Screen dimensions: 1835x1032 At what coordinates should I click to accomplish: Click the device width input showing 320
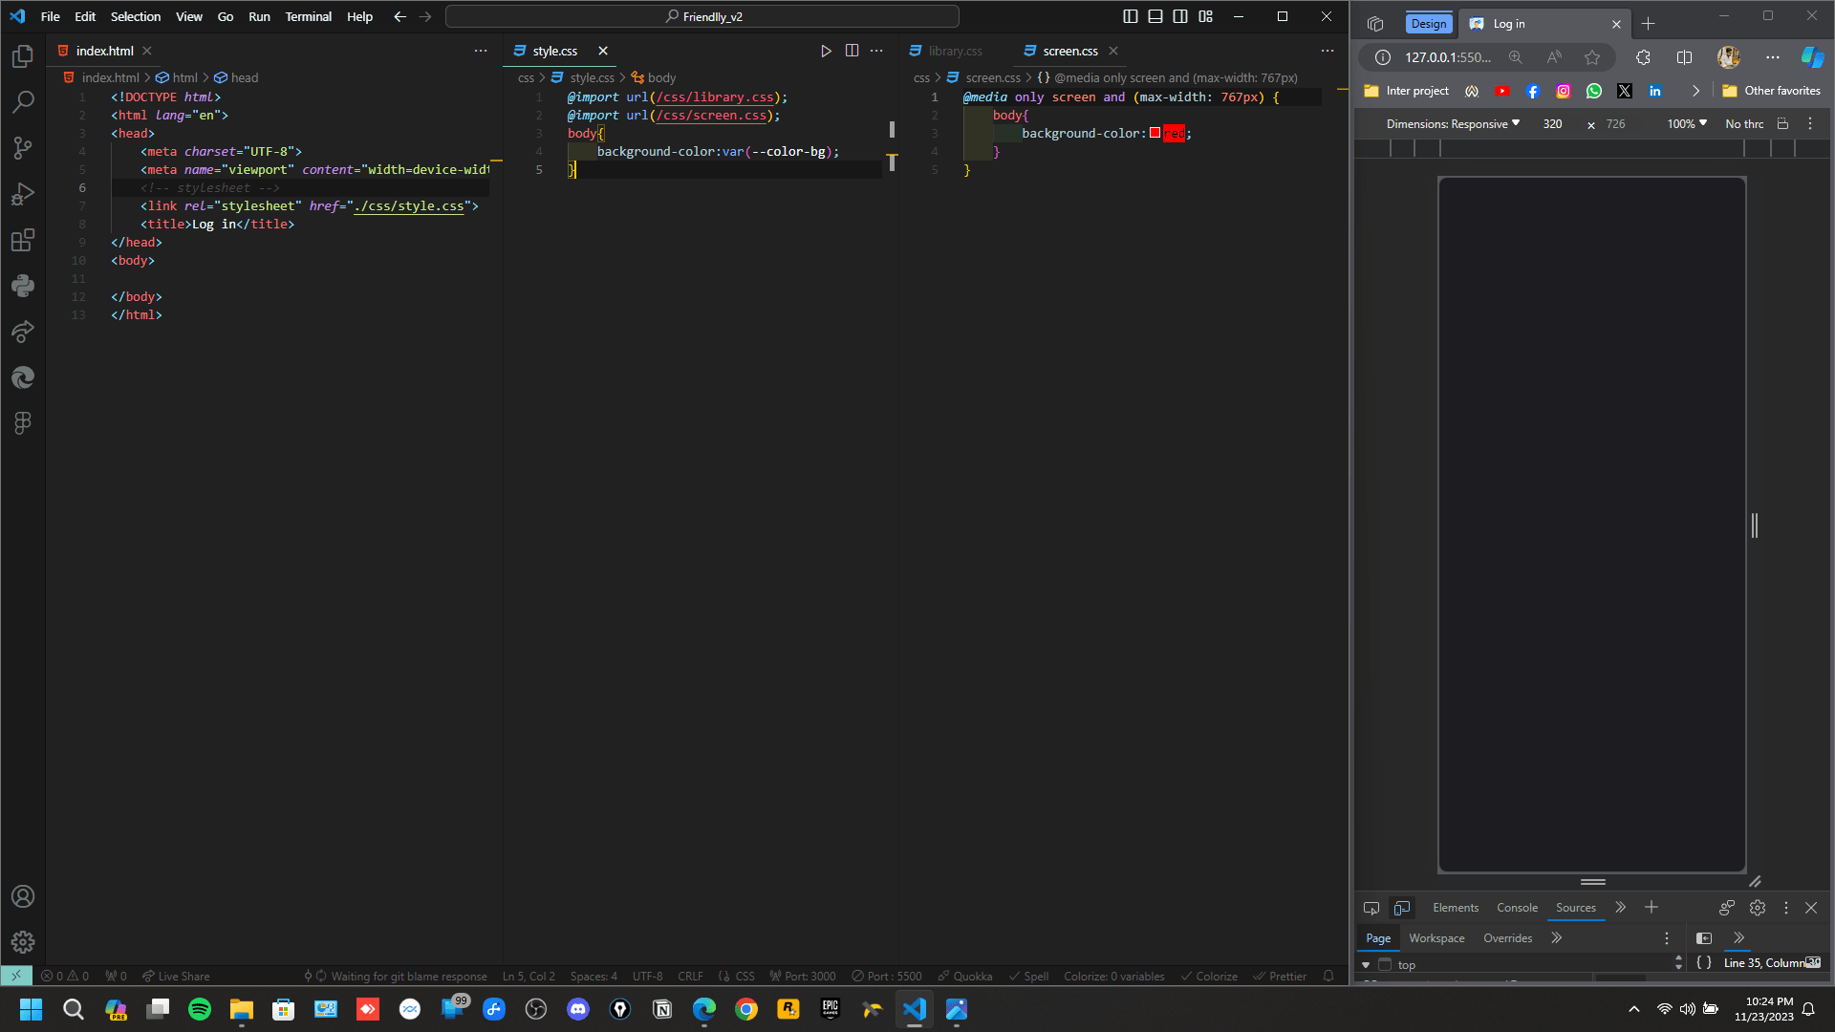click(1553, 124)
